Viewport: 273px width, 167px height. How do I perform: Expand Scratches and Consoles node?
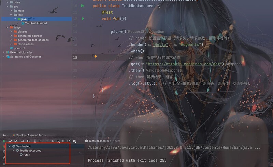tap(3, 56)
